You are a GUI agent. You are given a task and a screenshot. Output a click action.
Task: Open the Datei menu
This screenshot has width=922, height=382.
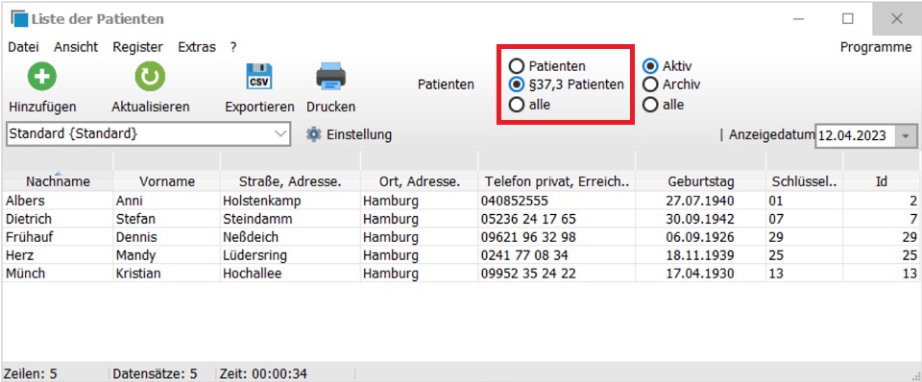(x=23, y=47)
